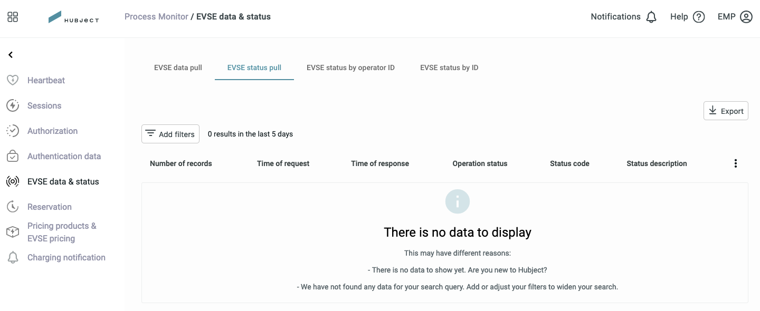Select the Heartbeat icon in sidebar

(x=13, y=80)
